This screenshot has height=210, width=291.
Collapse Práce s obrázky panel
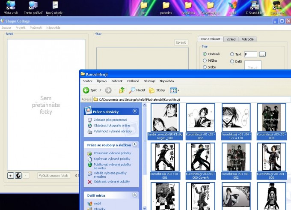coord(135,111)
